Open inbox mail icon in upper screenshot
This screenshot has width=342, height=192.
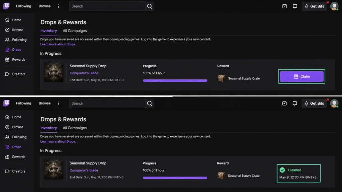(x=285, y=6)
